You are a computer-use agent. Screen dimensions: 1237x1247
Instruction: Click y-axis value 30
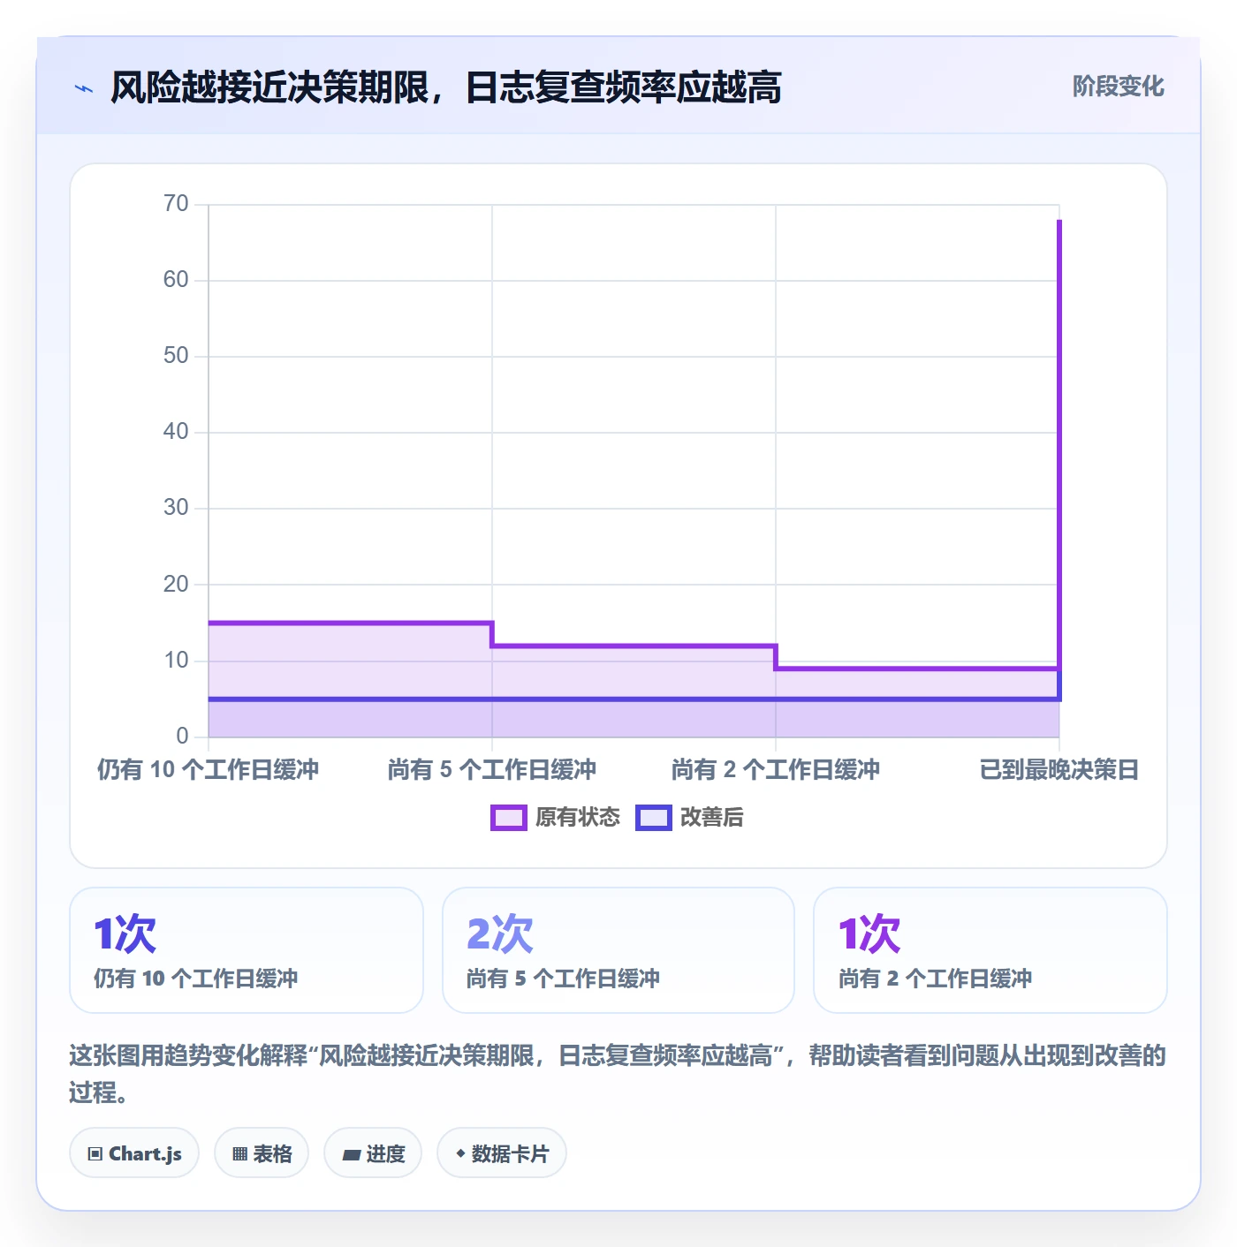(176, 508)
